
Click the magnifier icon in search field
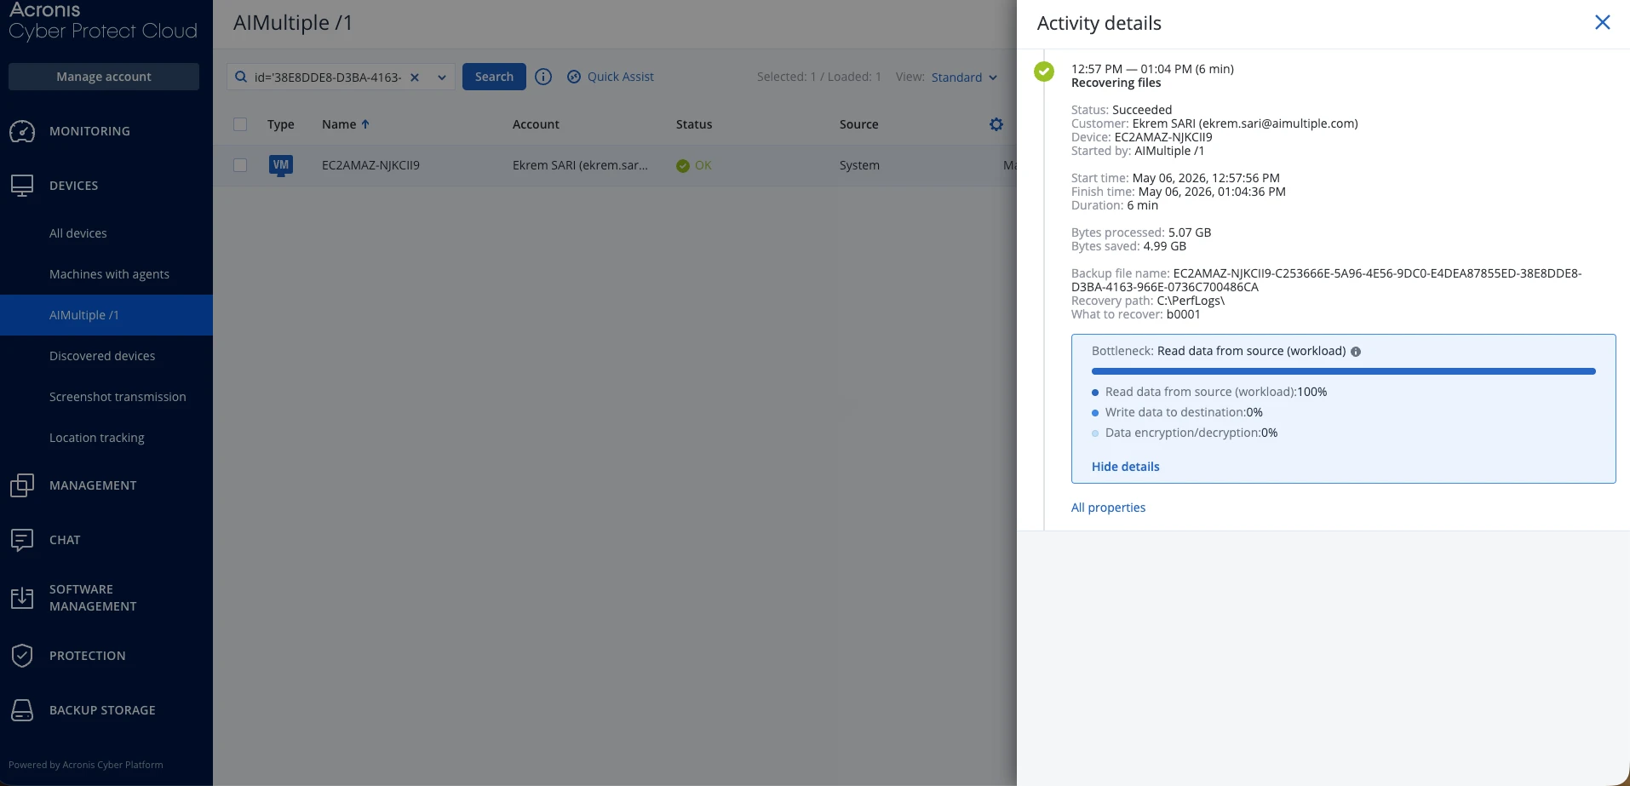pyautogui.click(x=241, y=77)
